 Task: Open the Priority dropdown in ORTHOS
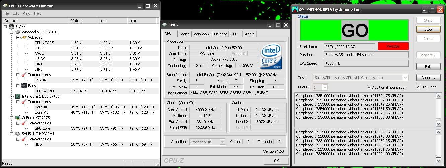[325, 87]
